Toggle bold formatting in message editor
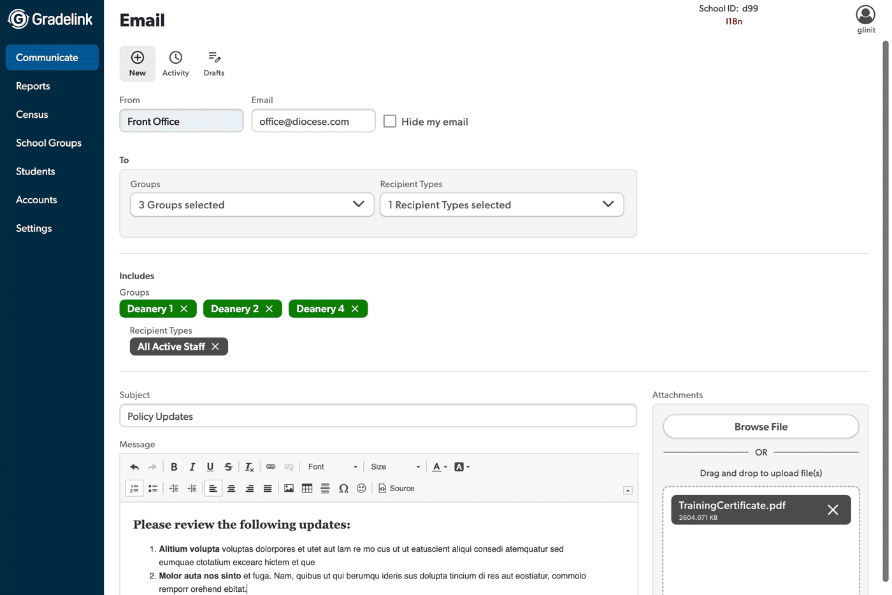Image resolution: width=892 pixels, height=595 pixels. pyautogui.click(x=174, y=467)
